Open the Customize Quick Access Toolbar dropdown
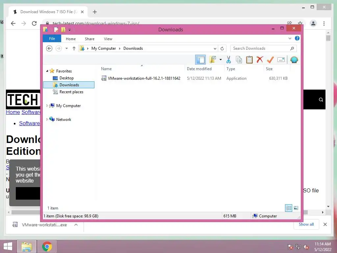Image resolution: width=337 pixels, height=253 pixels. tap(70, 30)
